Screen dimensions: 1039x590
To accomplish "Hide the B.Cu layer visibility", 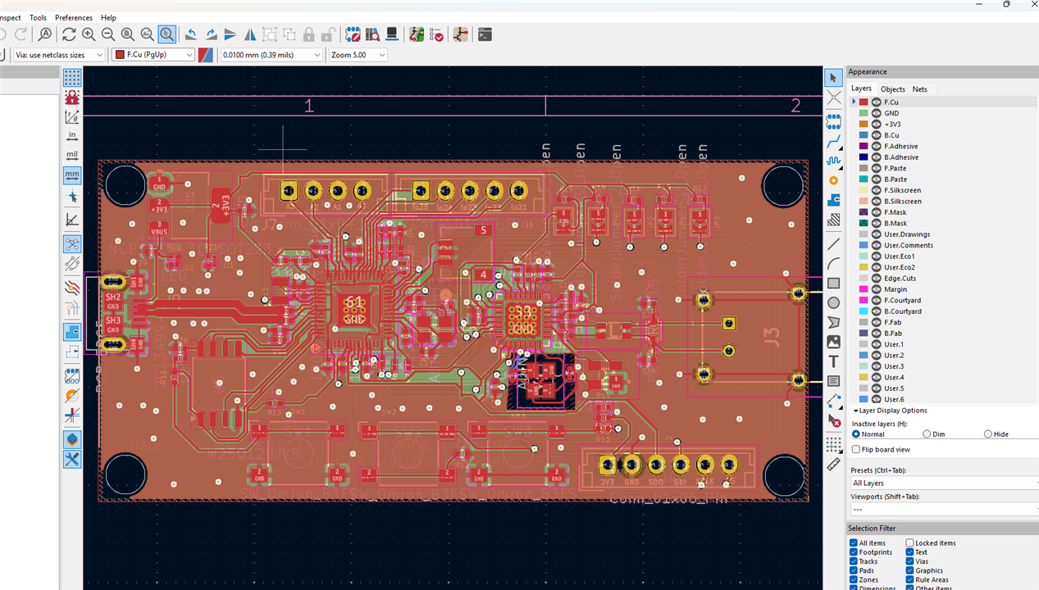I will 876,135.
